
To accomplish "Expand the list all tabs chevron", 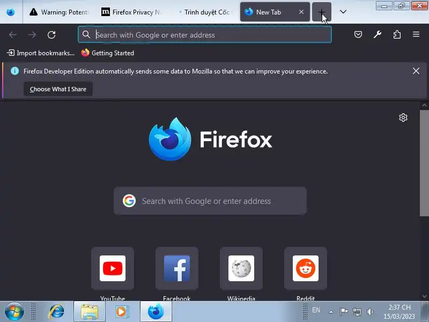I will pos(343,12).
